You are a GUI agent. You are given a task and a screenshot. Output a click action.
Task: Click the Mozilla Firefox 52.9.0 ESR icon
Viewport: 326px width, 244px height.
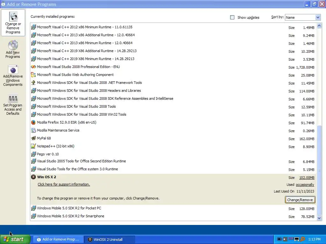pos(33,122)
